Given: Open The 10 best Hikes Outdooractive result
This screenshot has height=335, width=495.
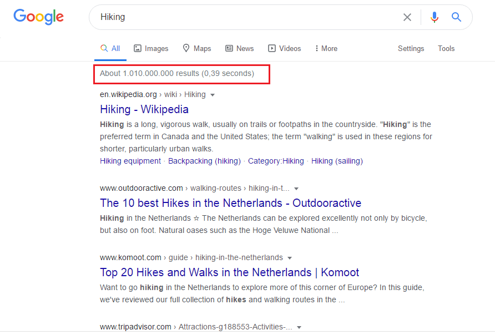Looking at the screenshot, I should coord(230,203).
